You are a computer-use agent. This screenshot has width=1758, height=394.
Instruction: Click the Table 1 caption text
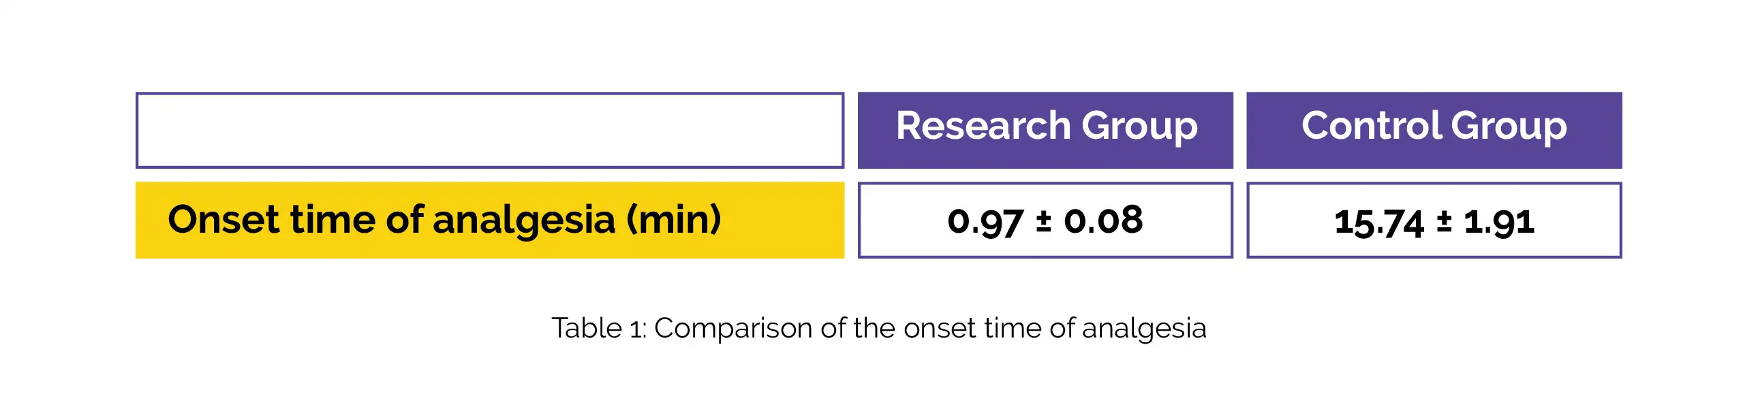[x=879, y=329]
